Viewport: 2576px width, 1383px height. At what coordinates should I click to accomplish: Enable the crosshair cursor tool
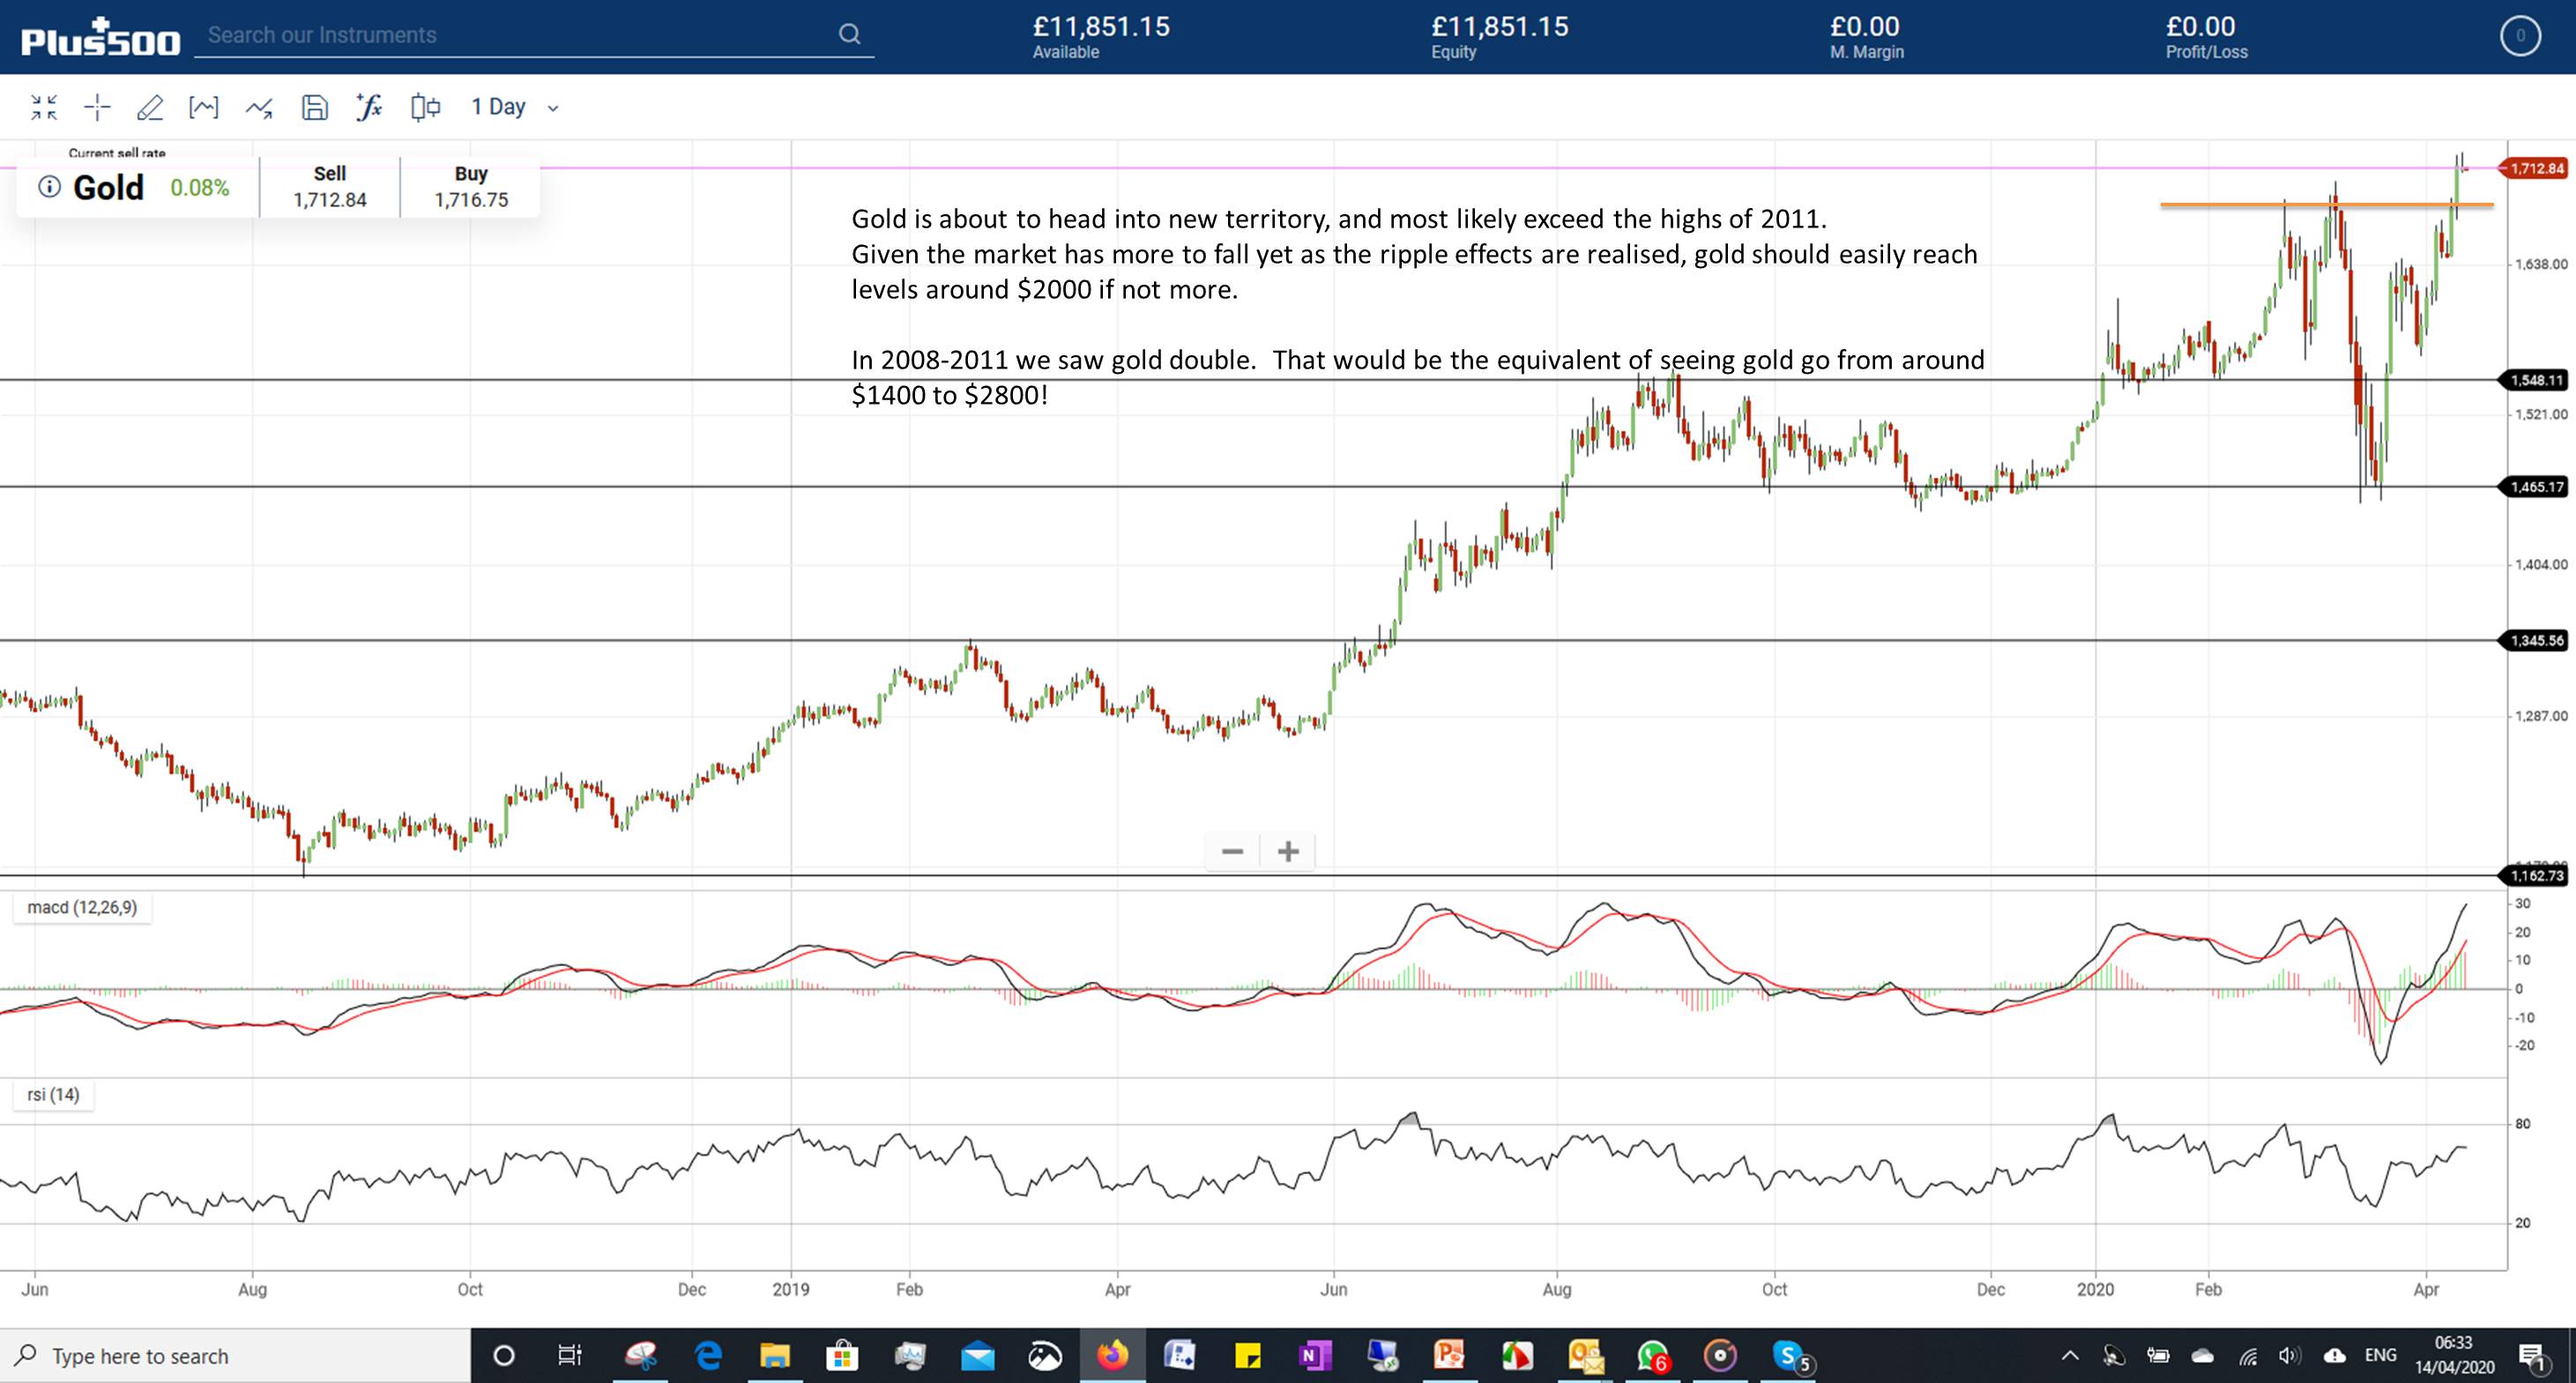click(97, 107)
